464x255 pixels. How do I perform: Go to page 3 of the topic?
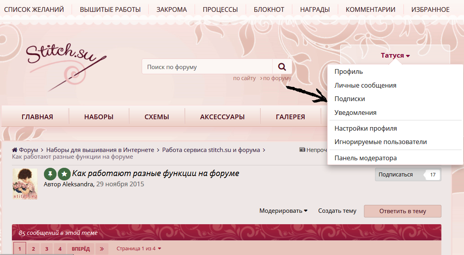tap(47, 249)
